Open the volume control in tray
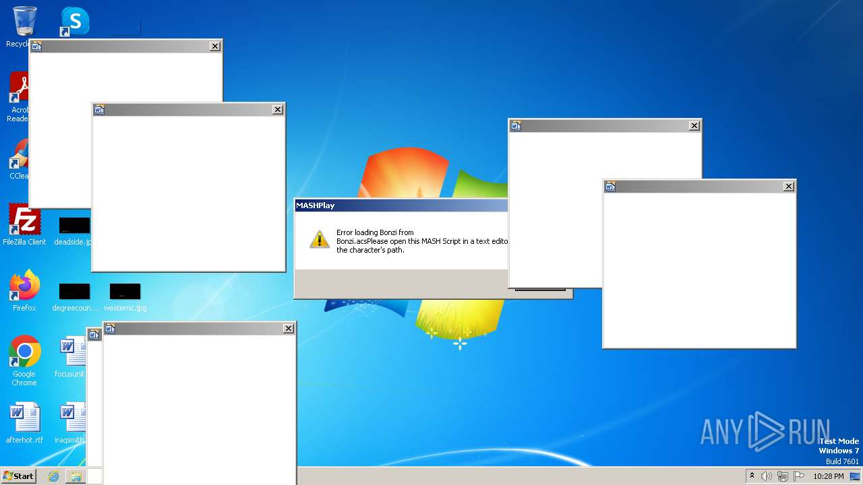Screen dimensions: 863x485 [767, 476]
